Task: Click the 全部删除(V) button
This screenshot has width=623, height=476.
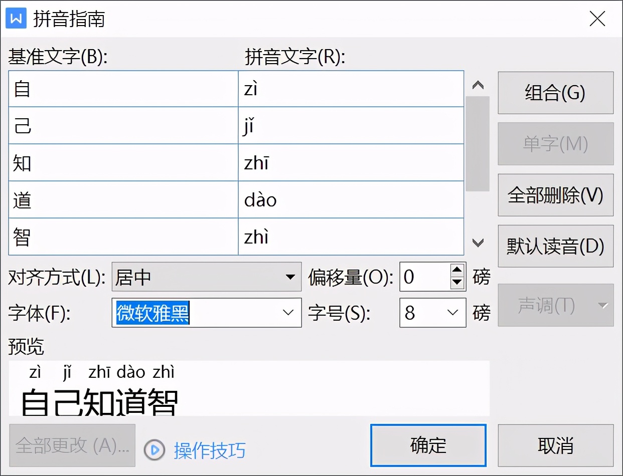Action: [555, 195]
